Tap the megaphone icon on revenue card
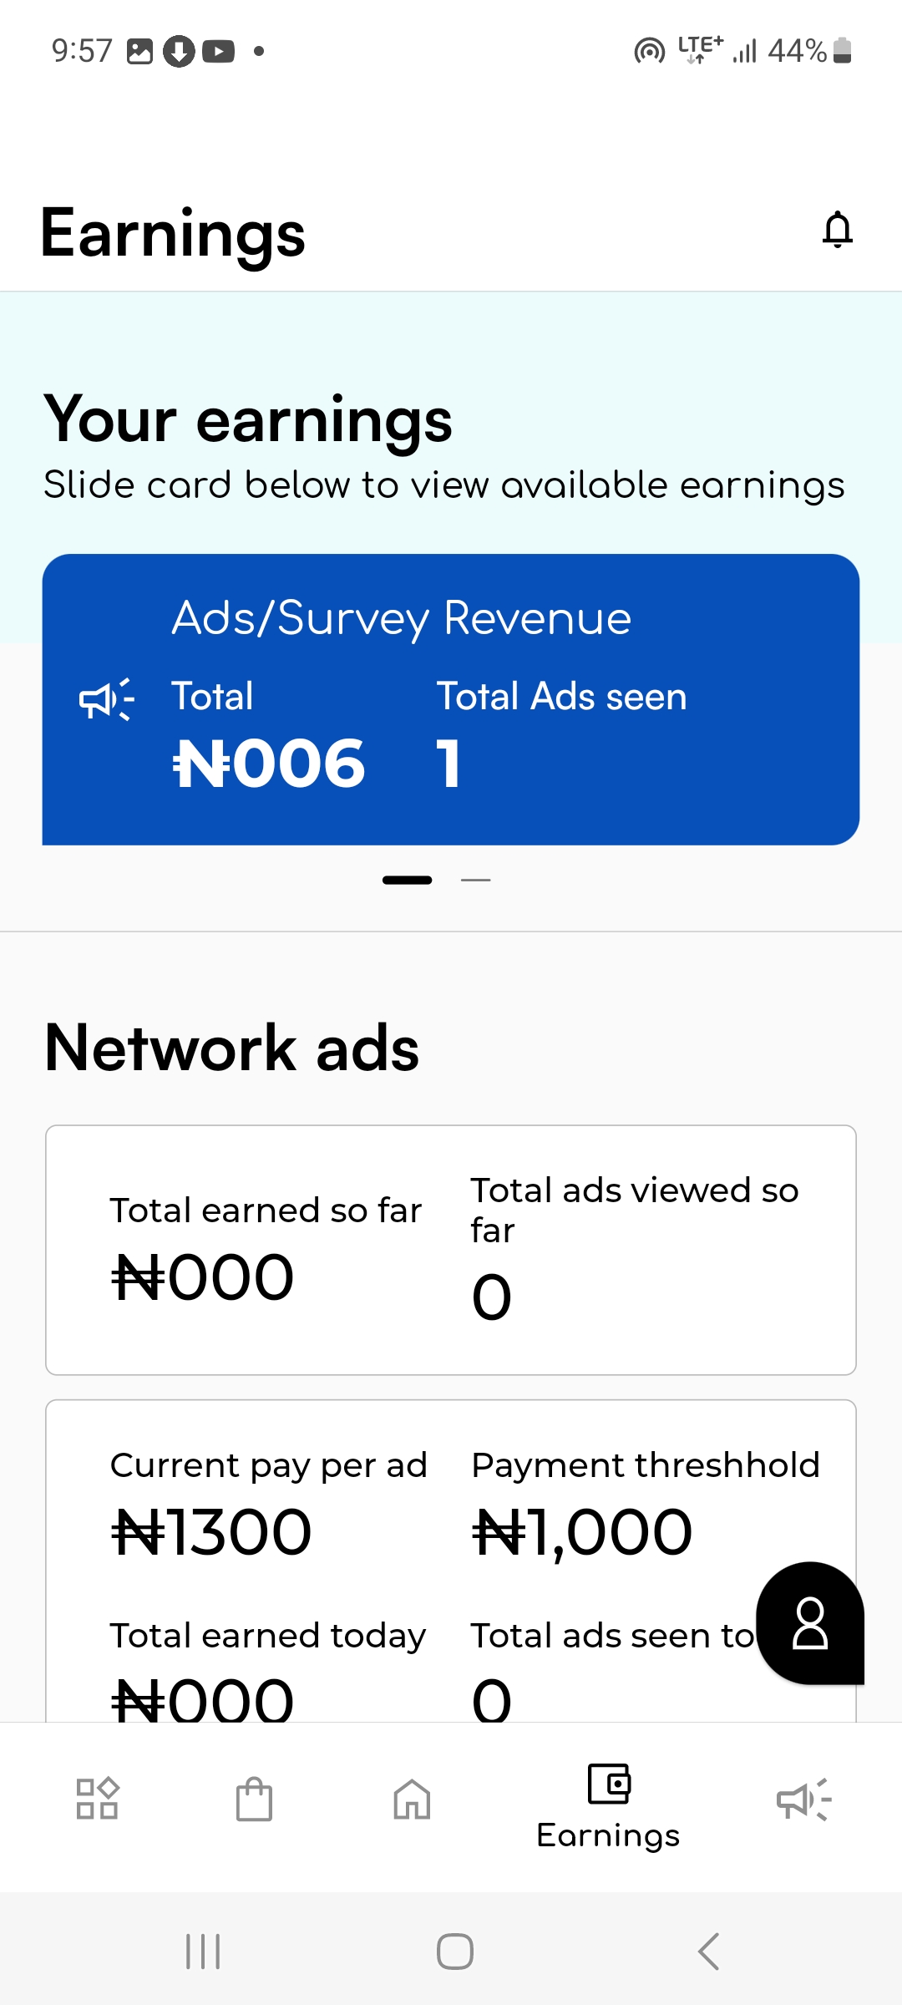 [x=106, y=698]
